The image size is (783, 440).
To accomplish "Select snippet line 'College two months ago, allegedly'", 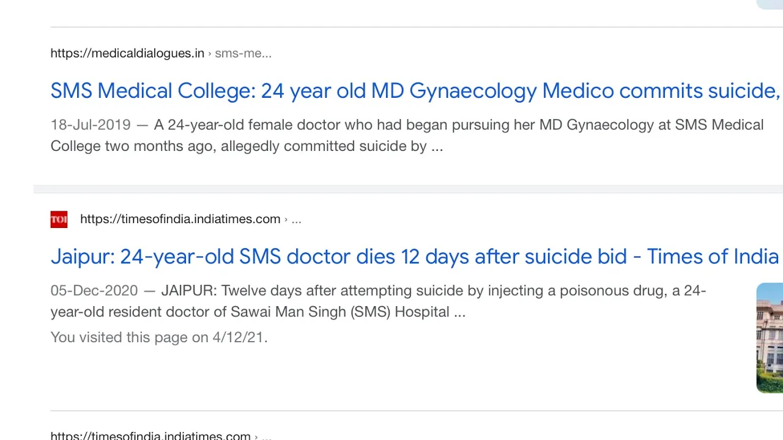I will pyautogui.click(x=247, y=146).
